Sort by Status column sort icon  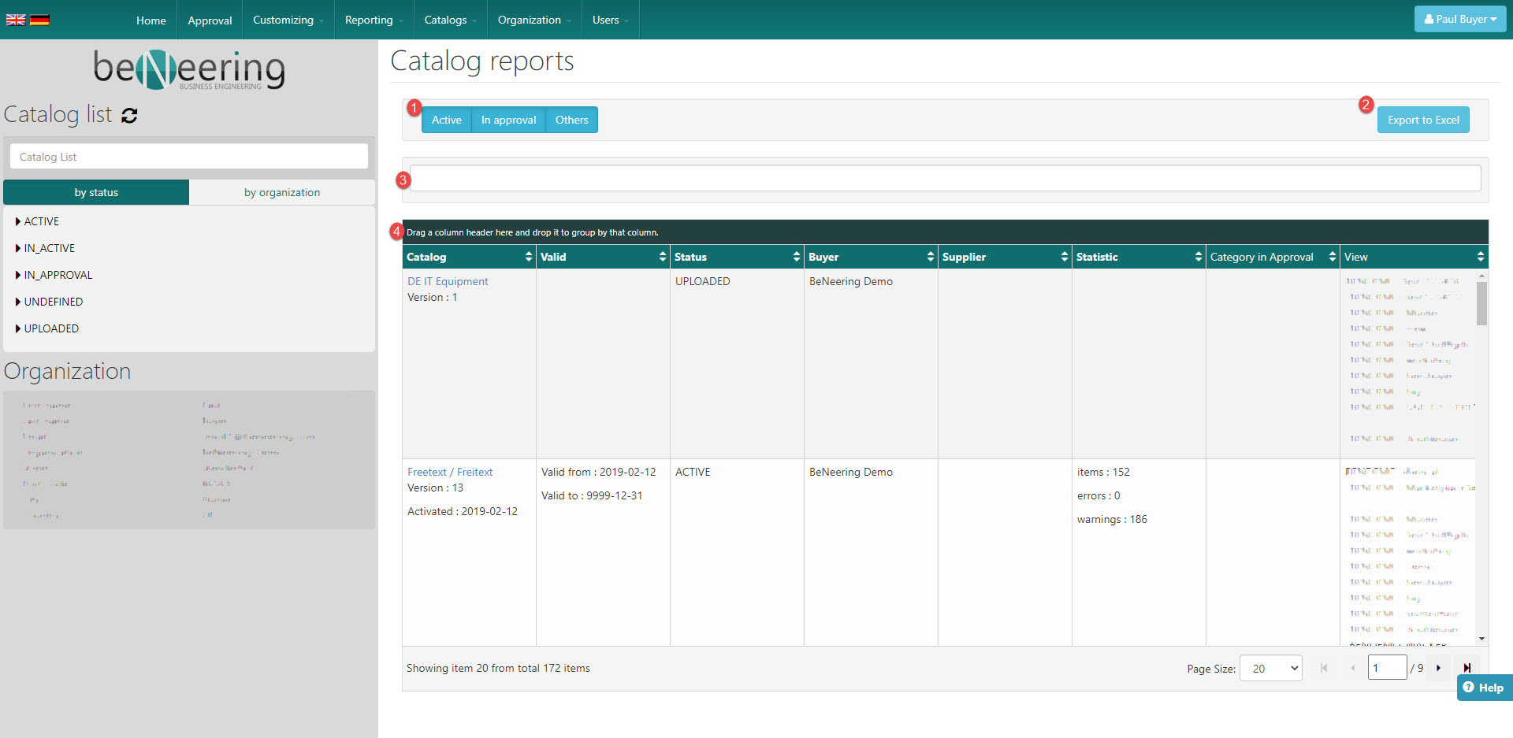[797, 257]
